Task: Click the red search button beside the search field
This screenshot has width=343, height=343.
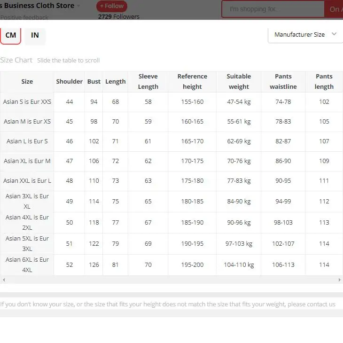Action: 334,9
